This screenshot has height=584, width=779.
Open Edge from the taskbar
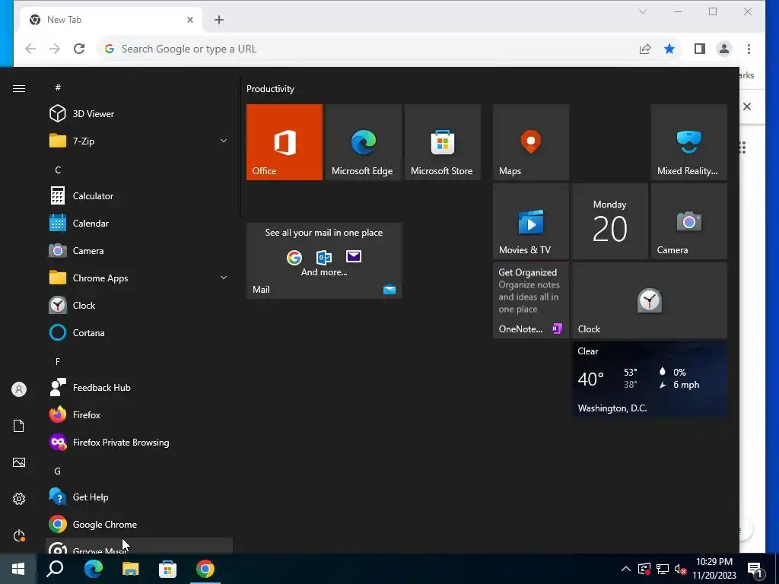pos(93,569)
